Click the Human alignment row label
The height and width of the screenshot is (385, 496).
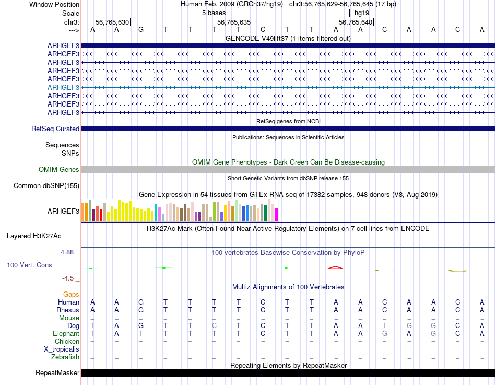68,302
